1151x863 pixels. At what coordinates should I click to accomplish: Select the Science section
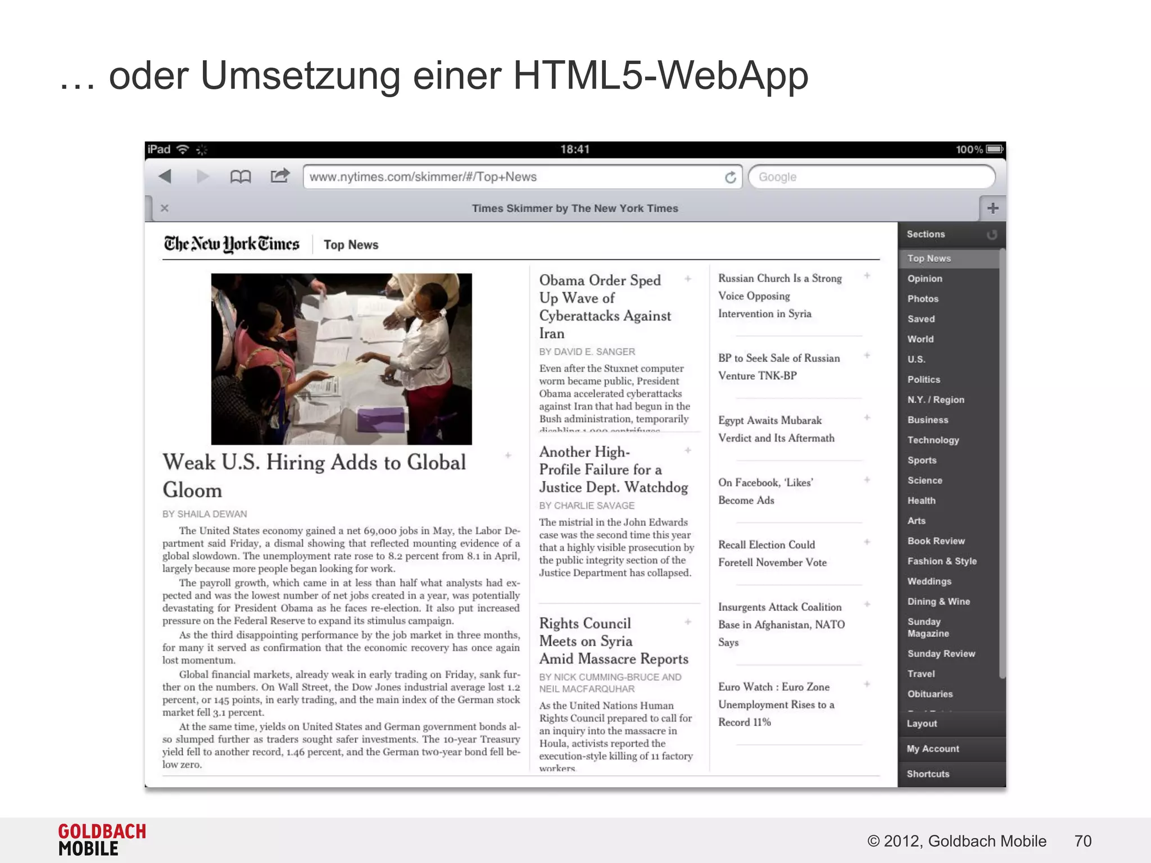(925, 481)
